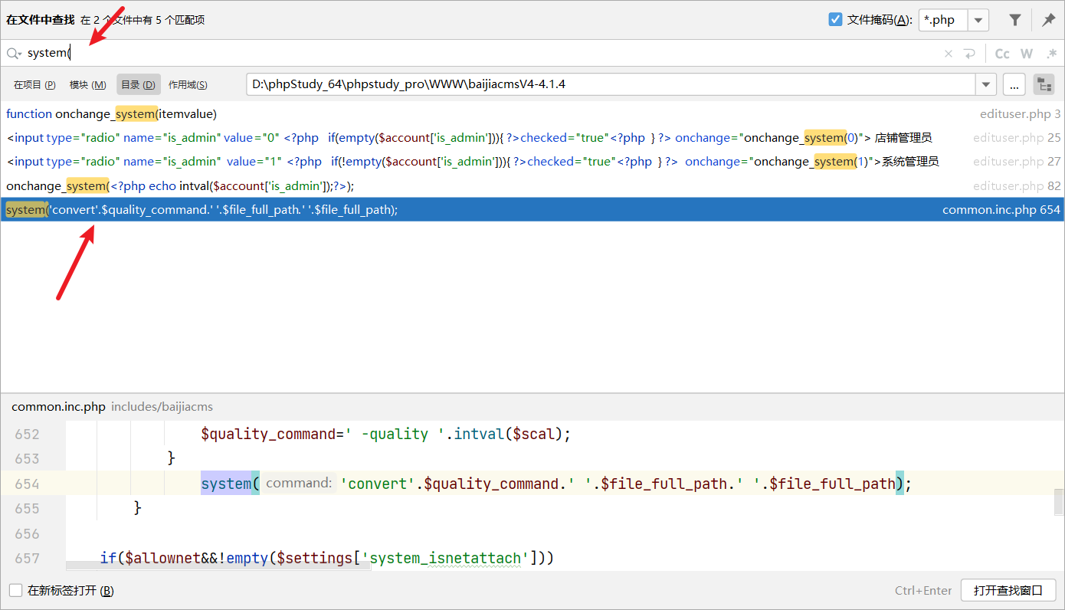The image size is (1065, 610).
Task: Click the preview pane vertical scrollbar
Action: (1059, 502)
